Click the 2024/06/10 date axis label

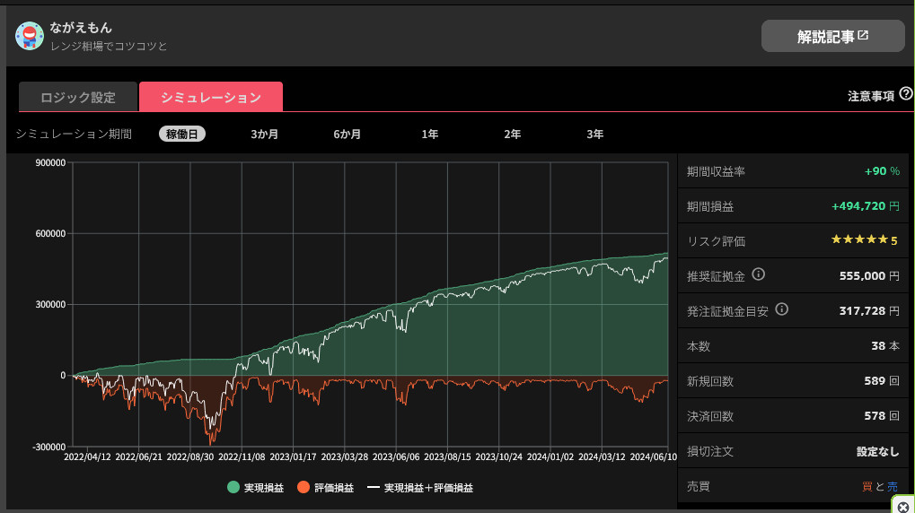click(653, 457)
